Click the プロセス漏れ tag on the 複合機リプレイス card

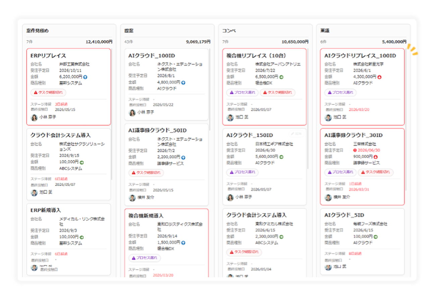coord(242,92)
